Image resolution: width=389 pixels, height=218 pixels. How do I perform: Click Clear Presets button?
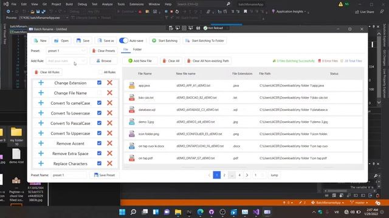(x=104, y=51)
